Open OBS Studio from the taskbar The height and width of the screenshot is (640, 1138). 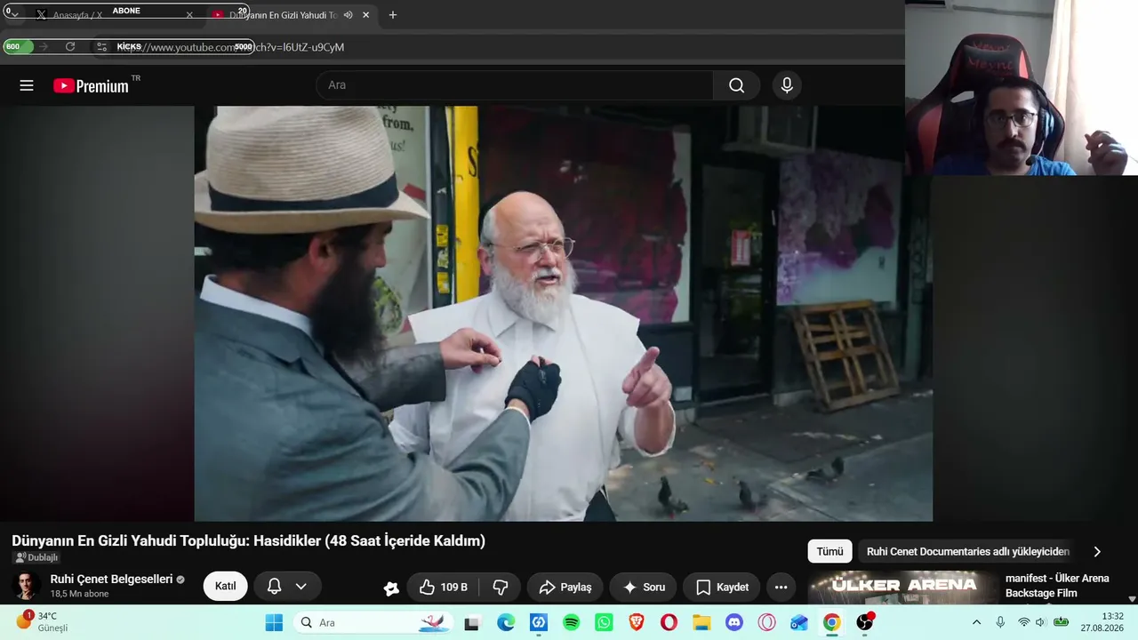tap(864, 622)
